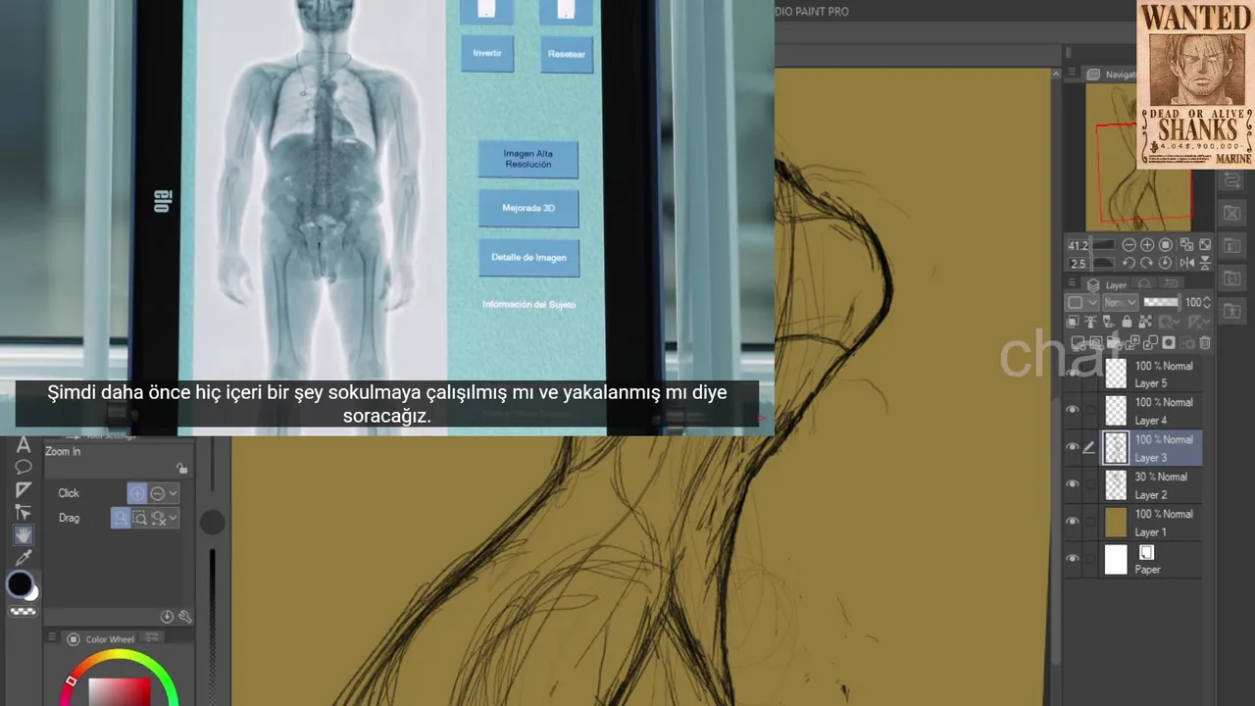Image resolution: width=1255 pixels, height=706 pixels.
Task: Select the Object operation tool
Action: pos(24,512)
